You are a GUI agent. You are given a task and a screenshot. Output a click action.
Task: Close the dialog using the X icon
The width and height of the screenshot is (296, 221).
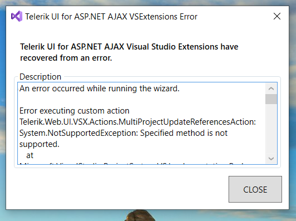tap(277, 16)
